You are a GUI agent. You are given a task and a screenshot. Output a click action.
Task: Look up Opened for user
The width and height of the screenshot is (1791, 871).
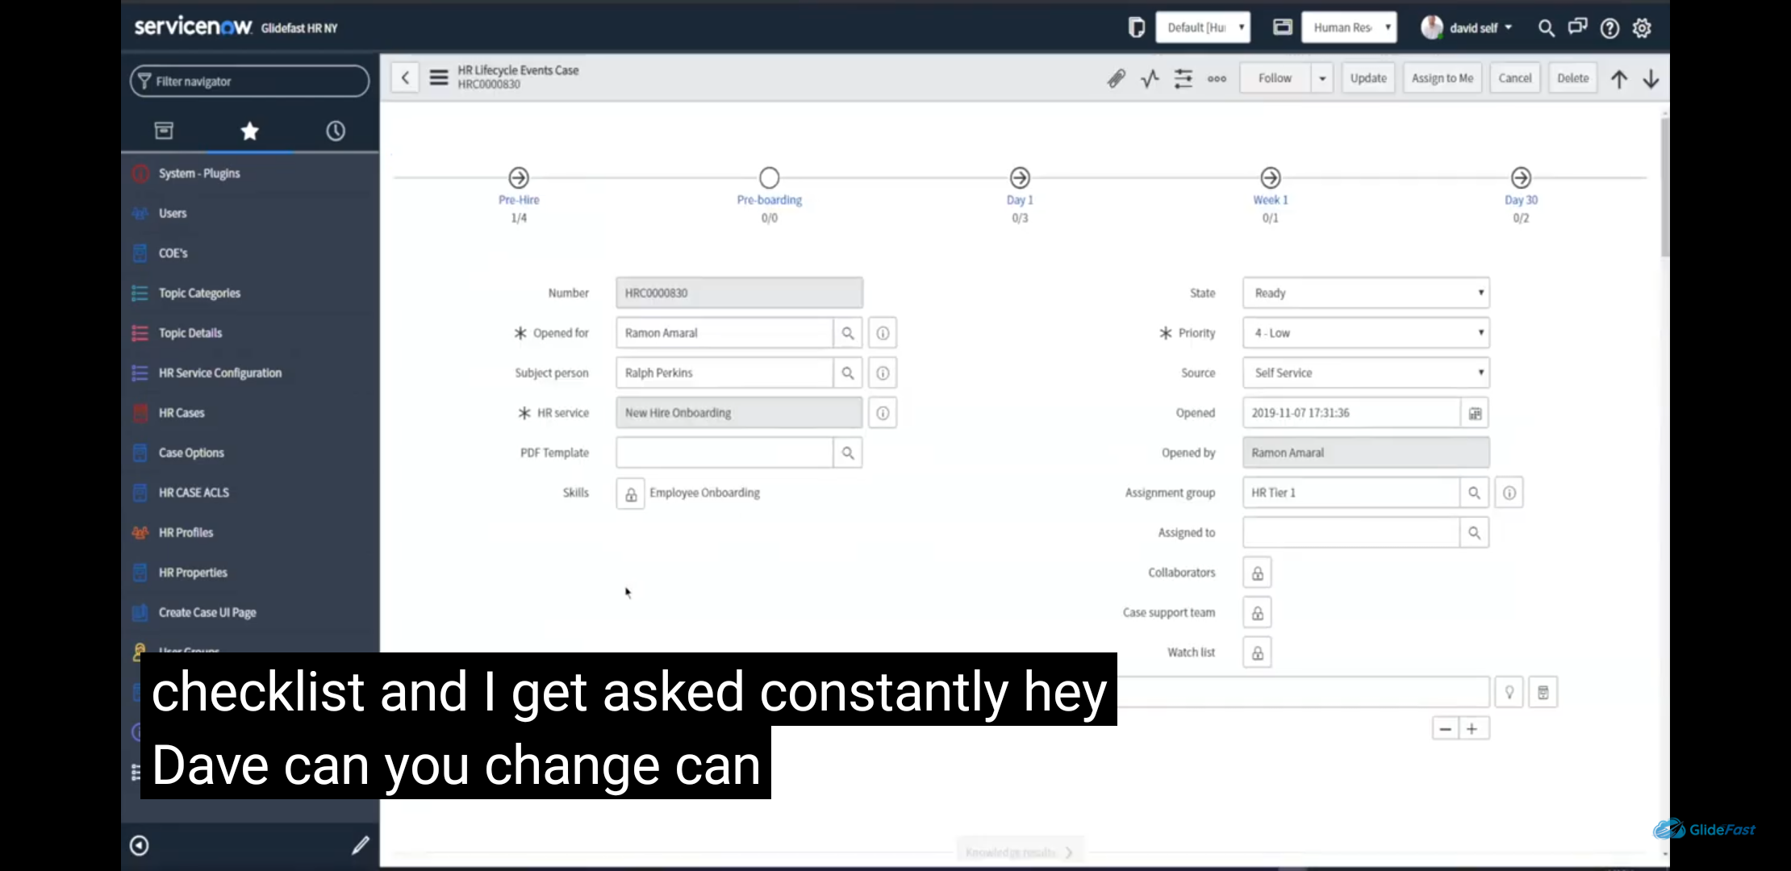point(848,333)
